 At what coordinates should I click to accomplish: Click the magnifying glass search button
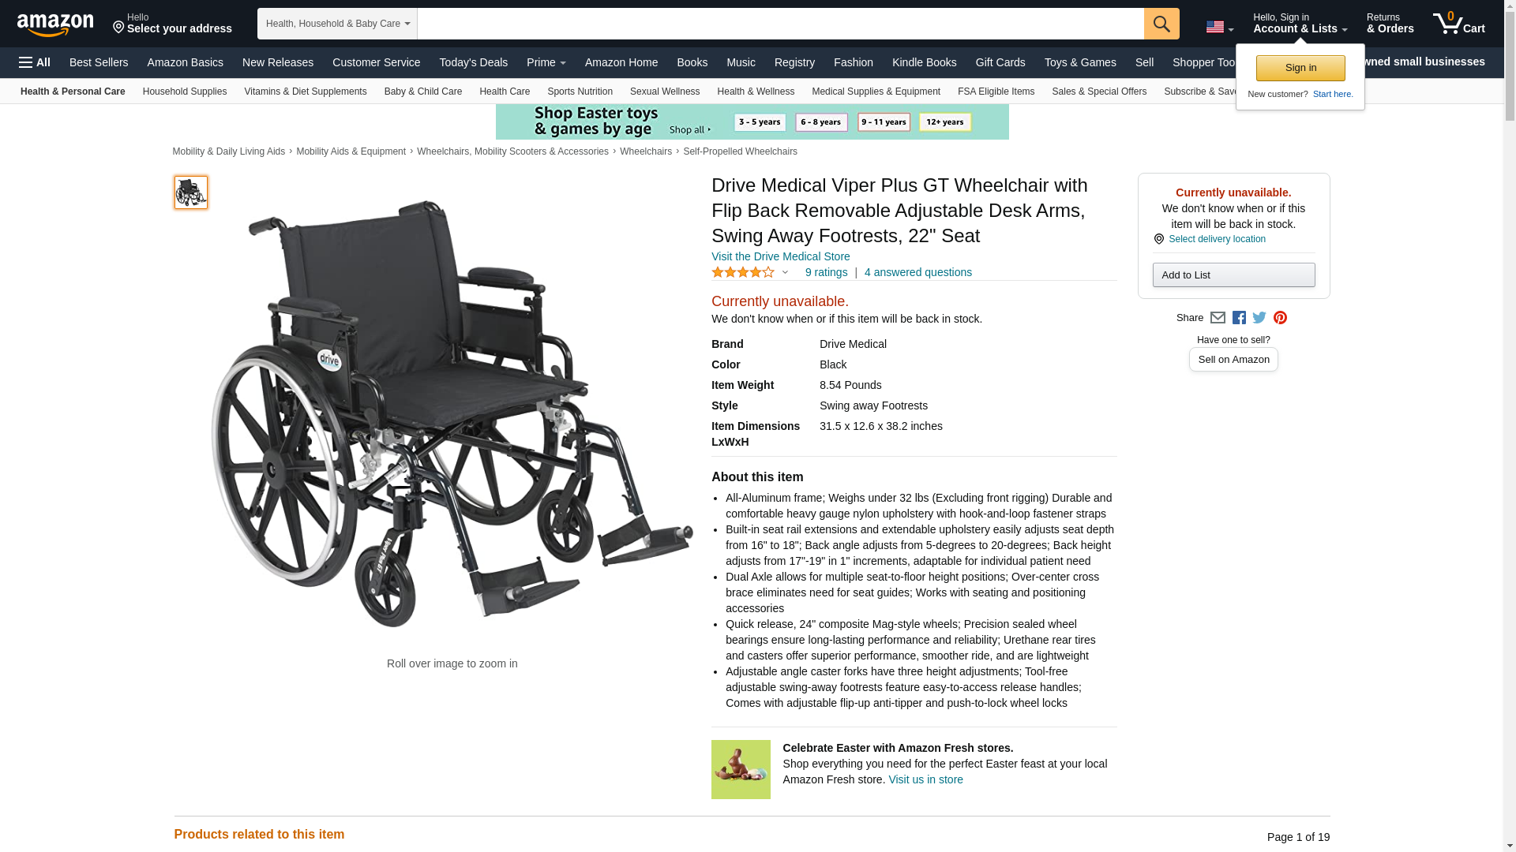click(1161, 24)
